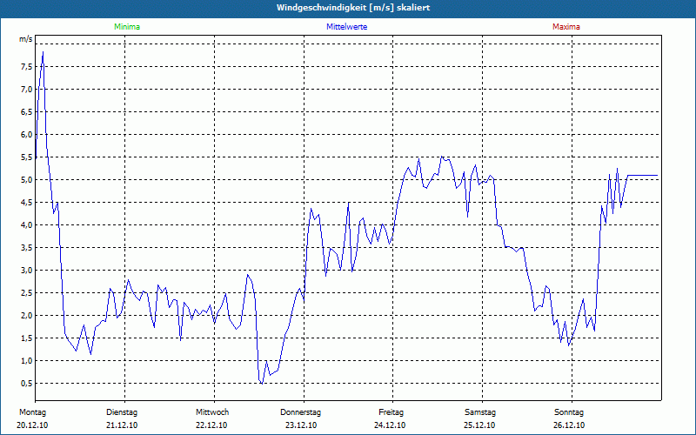The image size is (696, 435).
Task: Click the 2,0 y-axis value
Action: (x=27, y=316)
